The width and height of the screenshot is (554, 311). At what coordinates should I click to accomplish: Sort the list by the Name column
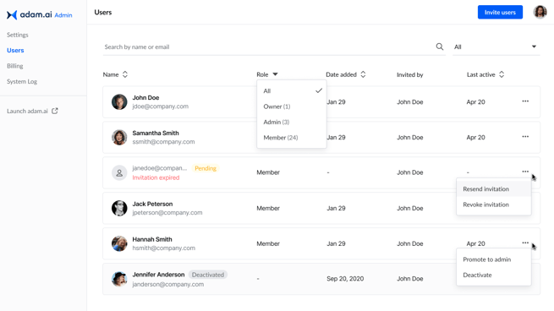[125, 74]
